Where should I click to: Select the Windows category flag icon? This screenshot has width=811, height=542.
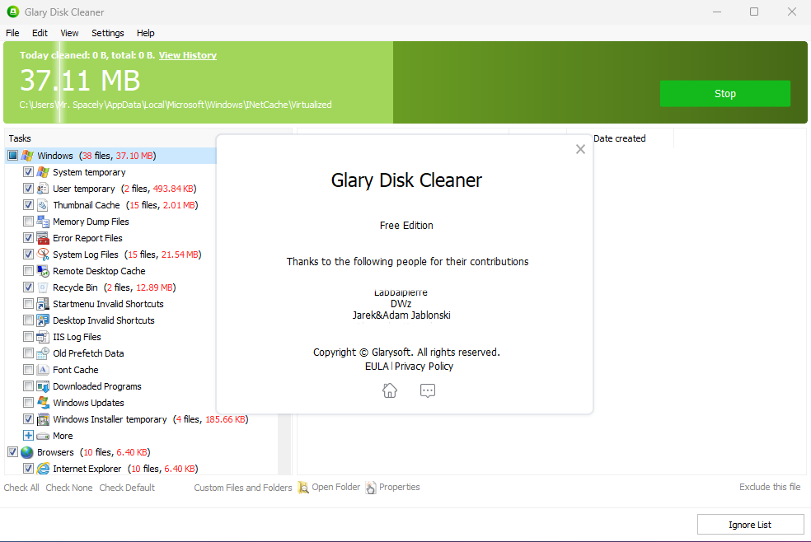27,156
